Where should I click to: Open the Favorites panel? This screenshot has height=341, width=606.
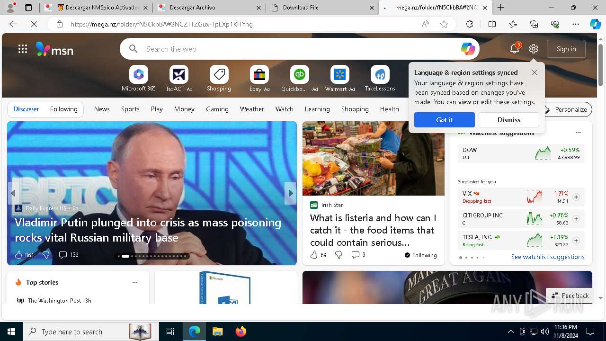tap(513, 24)
